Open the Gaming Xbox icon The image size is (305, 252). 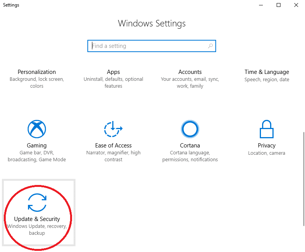pyautogui.click(x=37, y=129)
